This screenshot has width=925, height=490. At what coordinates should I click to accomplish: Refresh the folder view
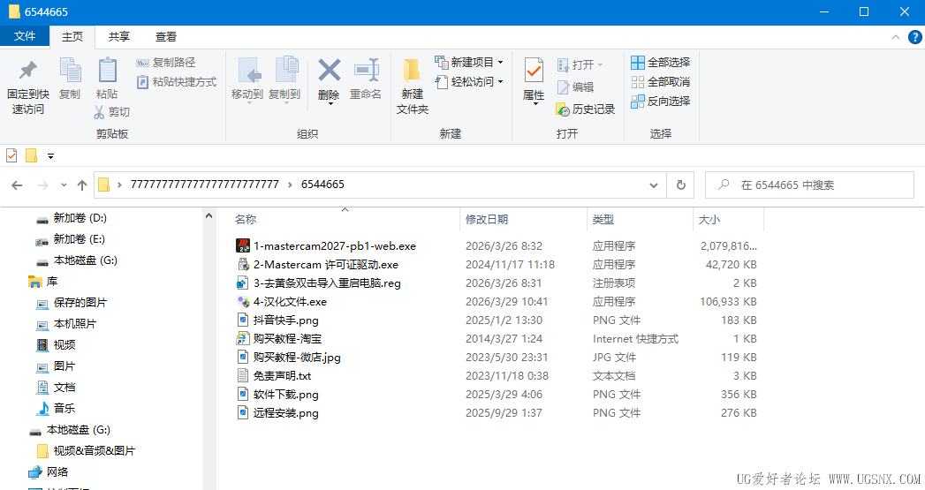coord(681,185)
